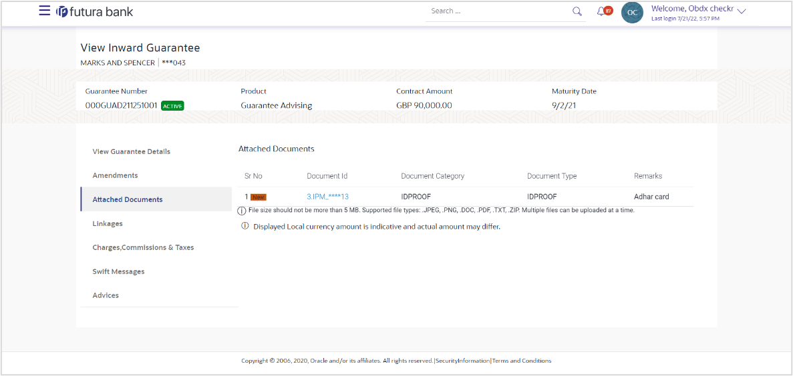Click the SecurityInformation footer link
Screen dimensions: 793x376
463,361
